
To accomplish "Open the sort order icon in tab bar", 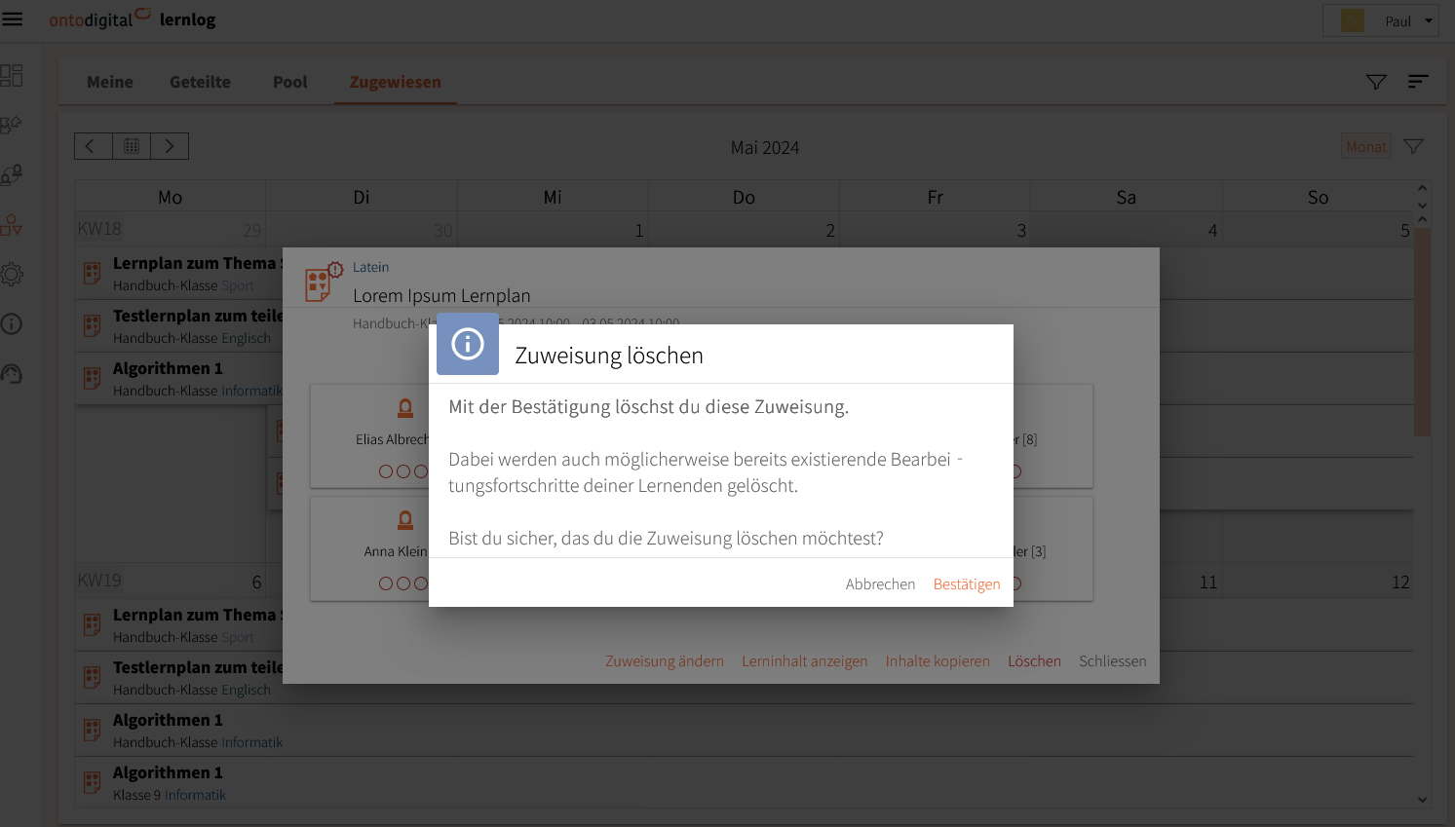I will coord(1418,82).
